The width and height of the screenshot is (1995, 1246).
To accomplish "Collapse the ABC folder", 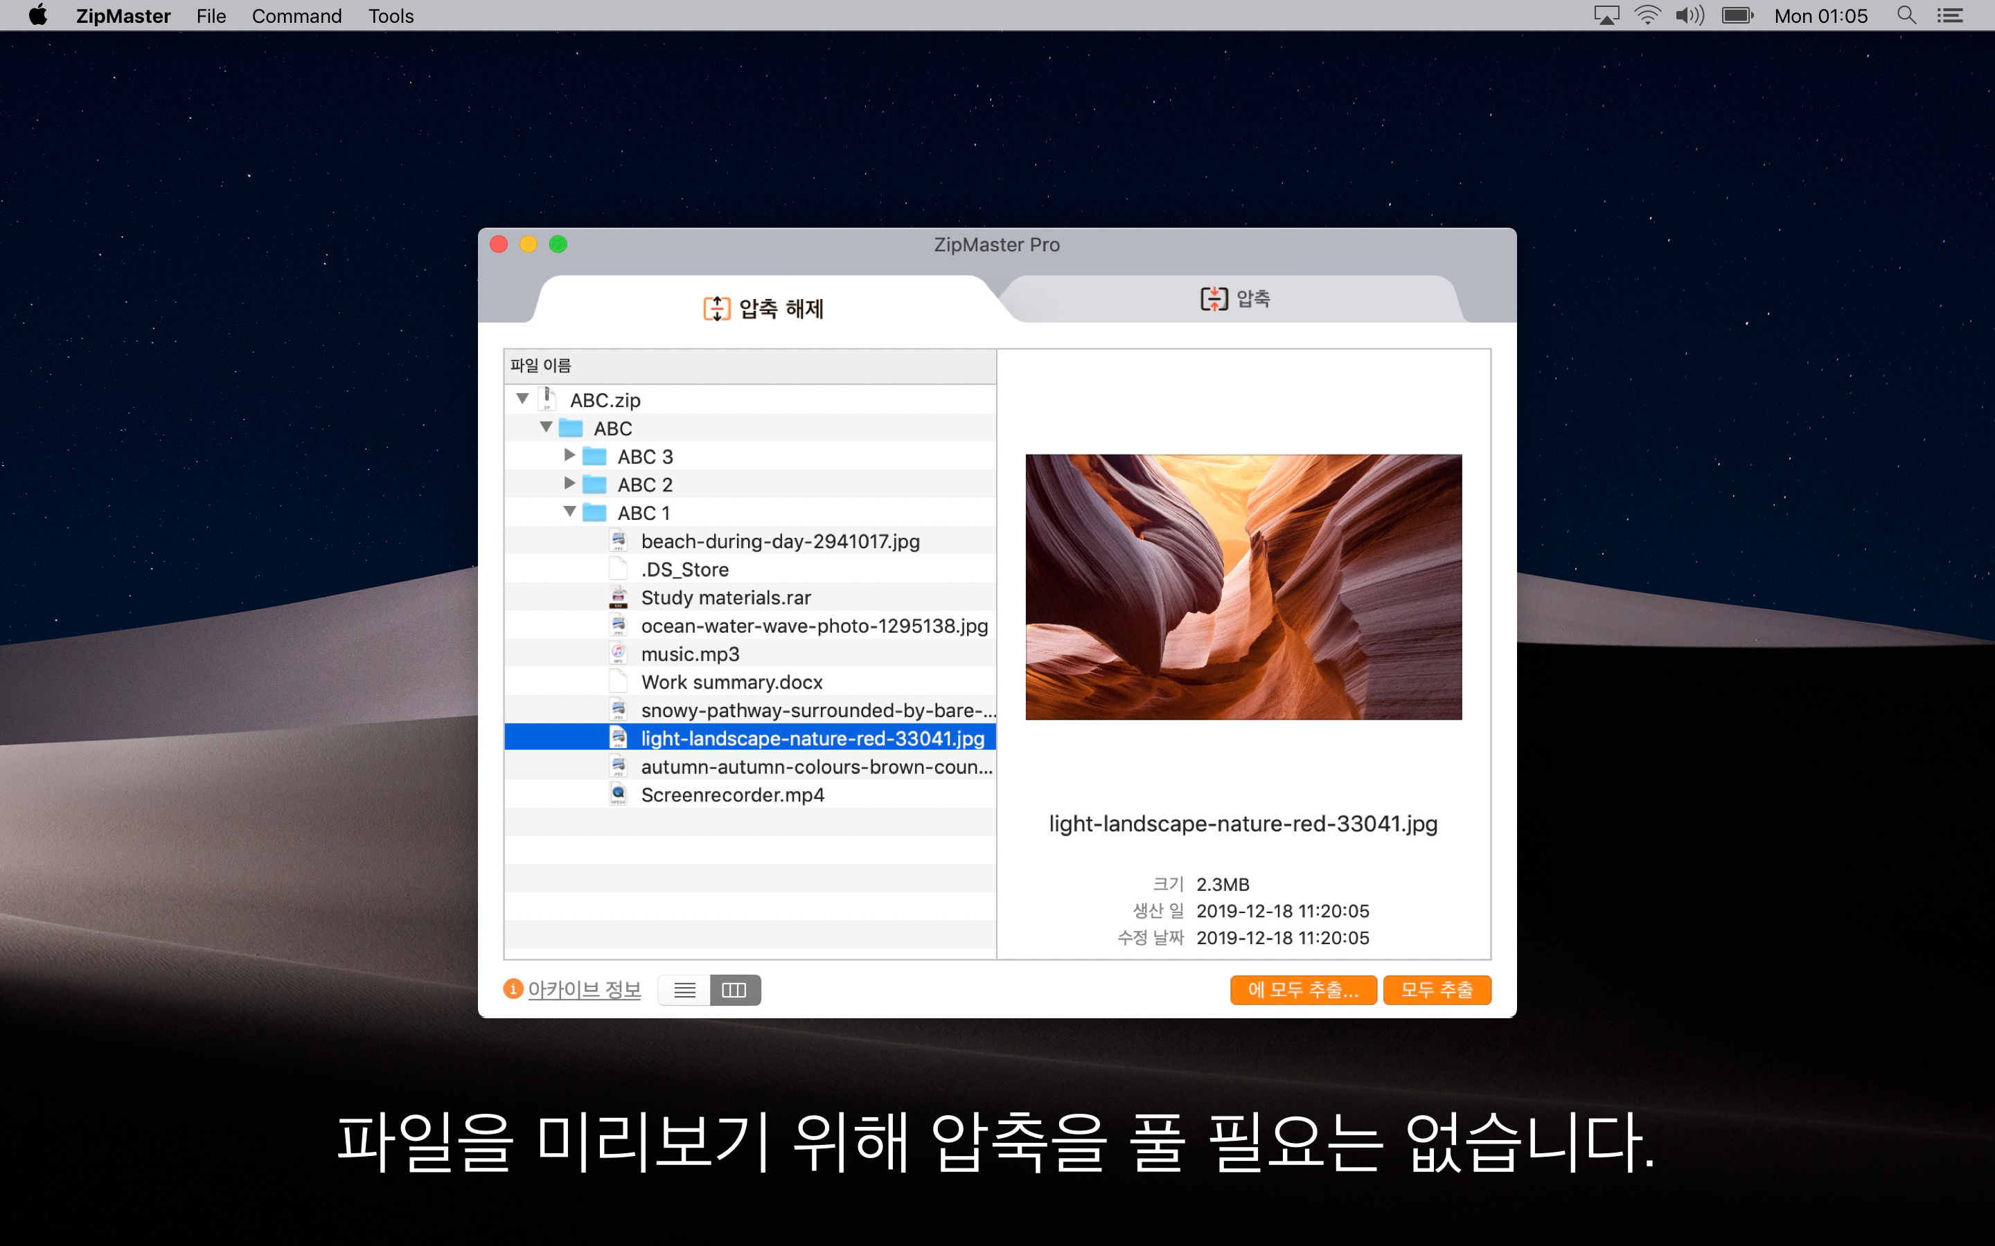I will coord(546,427).
